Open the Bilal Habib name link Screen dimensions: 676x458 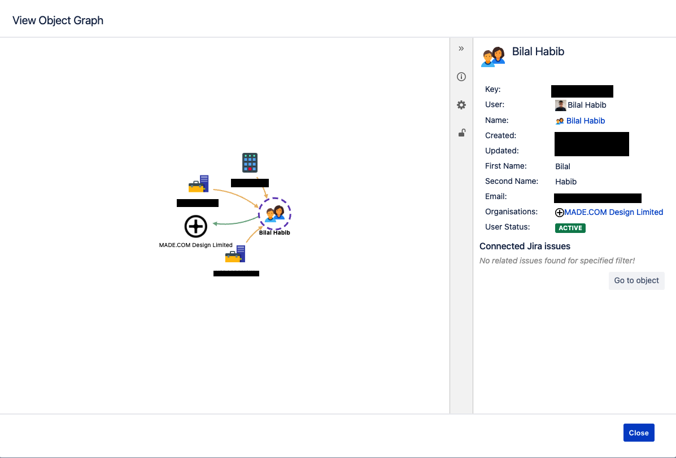coord(585,121)
